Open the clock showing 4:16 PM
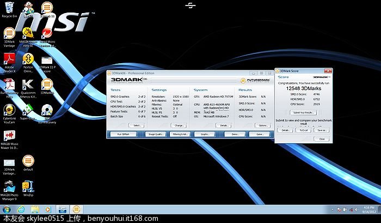Viewport: 381px width, 223px height. click(369, 209)
